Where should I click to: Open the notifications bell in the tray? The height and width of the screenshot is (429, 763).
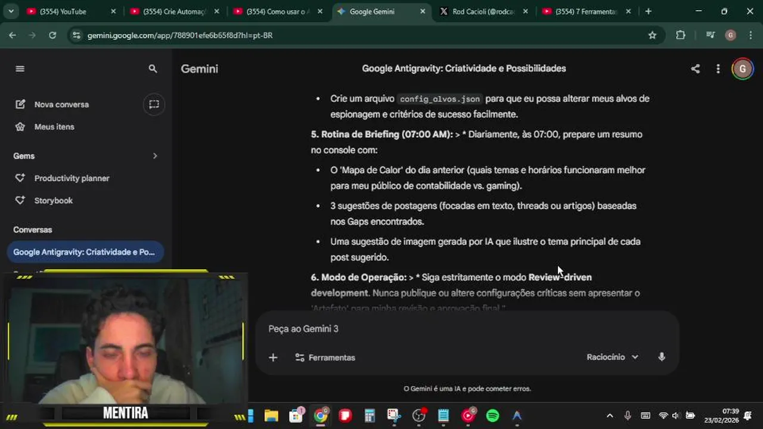point(748,416)
